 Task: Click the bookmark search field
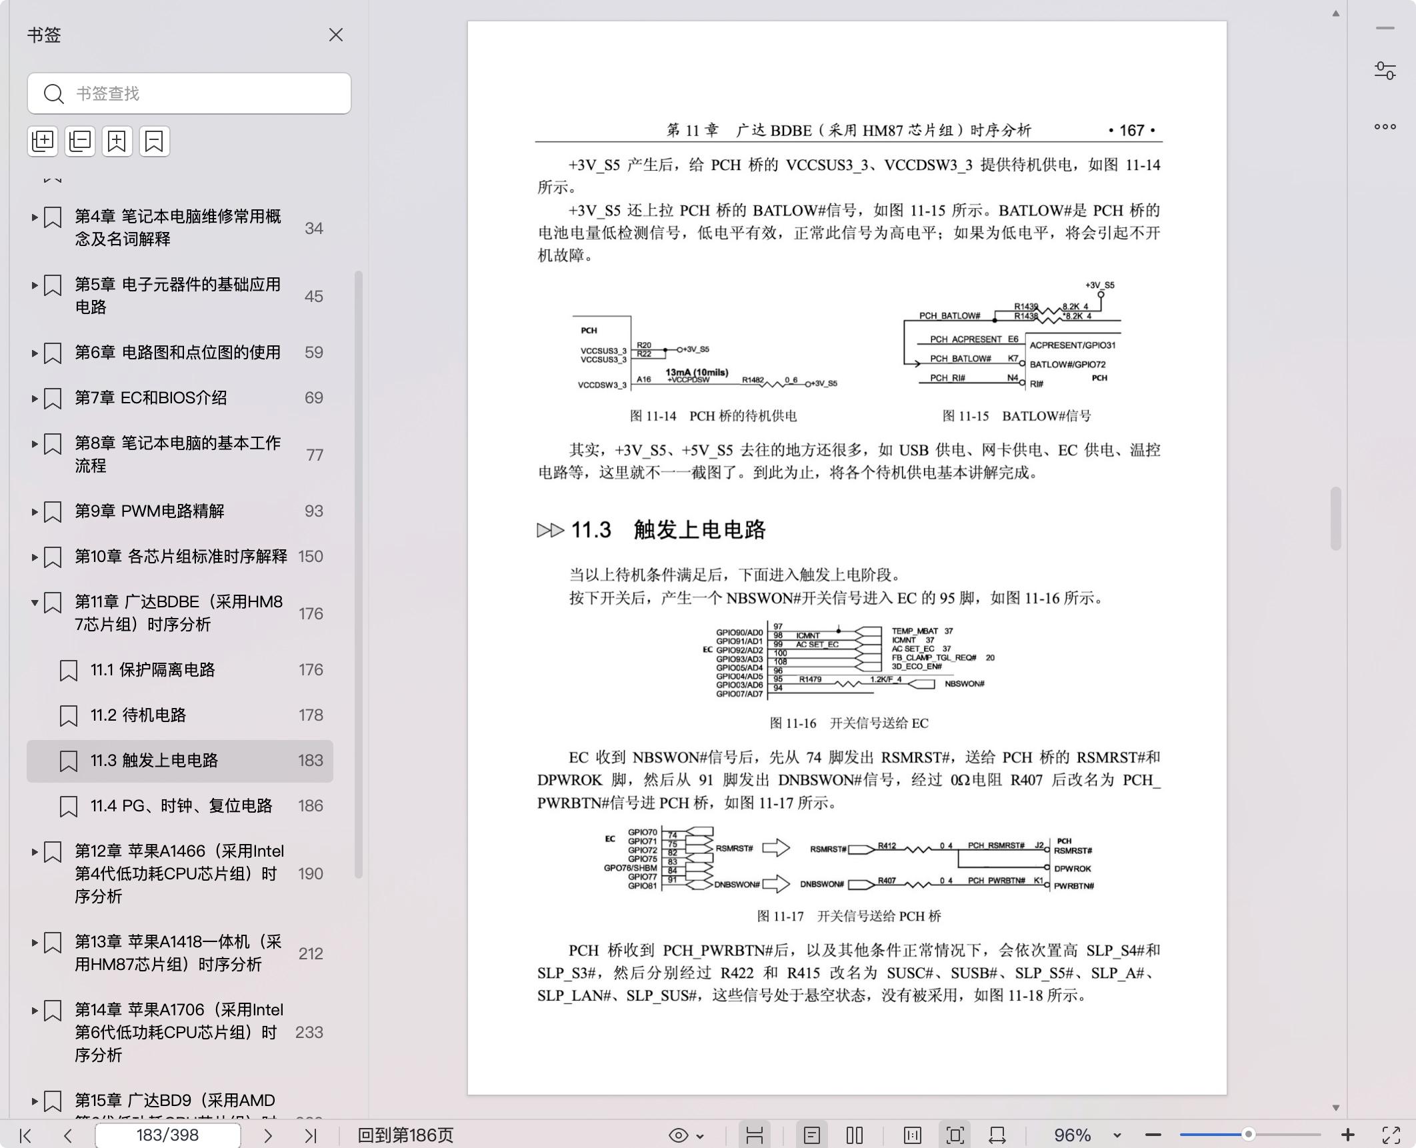(189, 93)
